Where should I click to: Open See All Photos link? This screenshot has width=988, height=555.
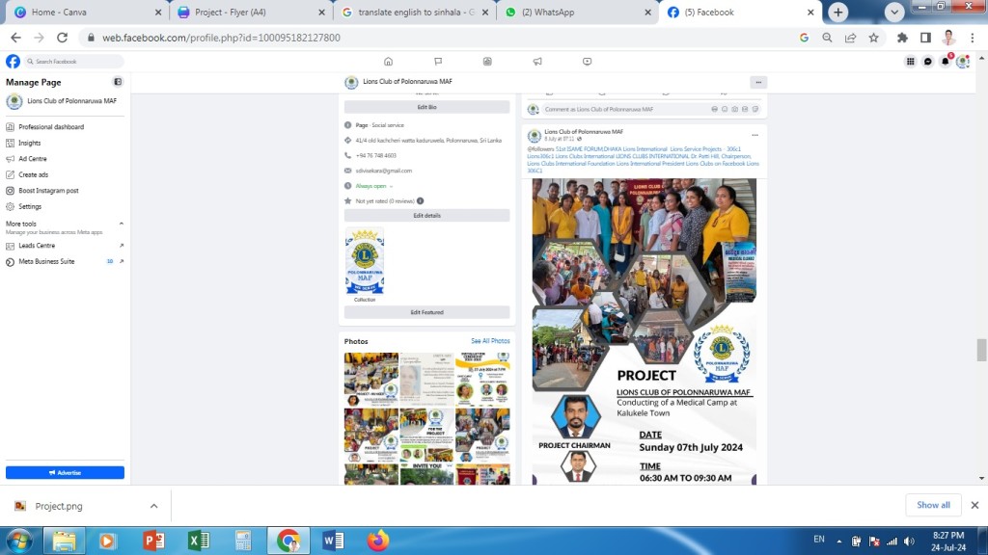tap(490, 341)
